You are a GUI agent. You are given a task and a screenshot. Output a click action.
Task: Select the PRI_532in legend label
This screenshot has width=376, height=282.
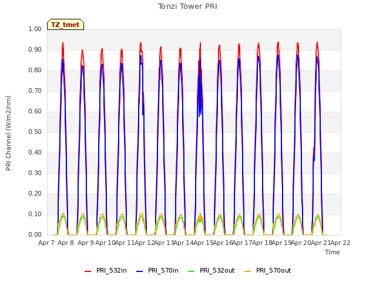112,270
